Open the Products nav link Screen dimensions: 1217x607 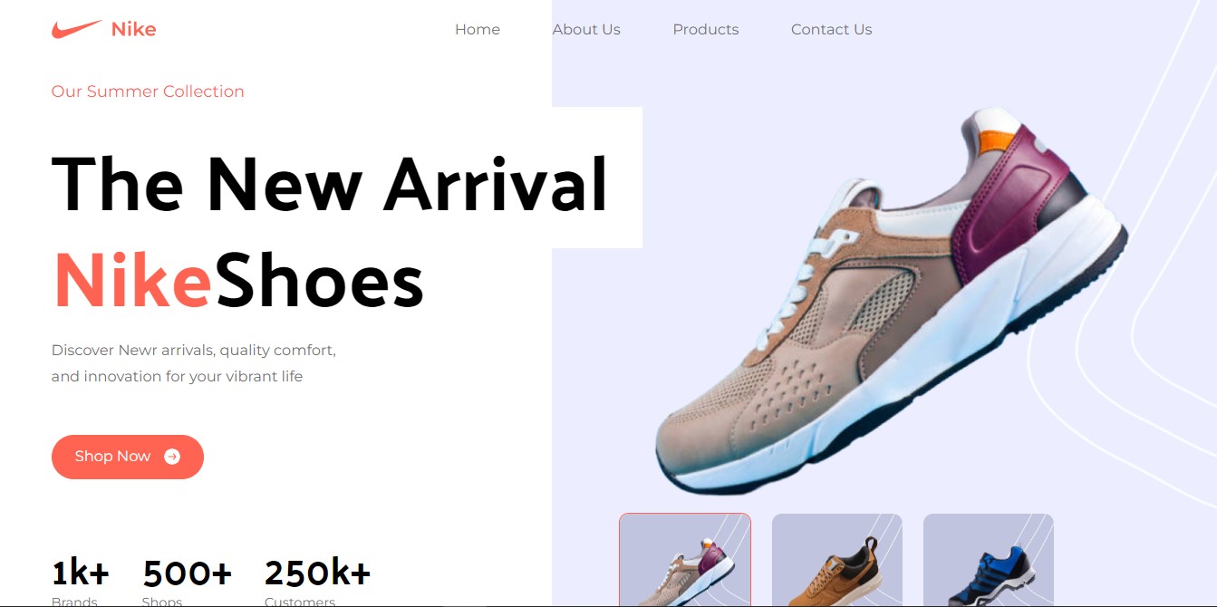click(x=706, y=29)
